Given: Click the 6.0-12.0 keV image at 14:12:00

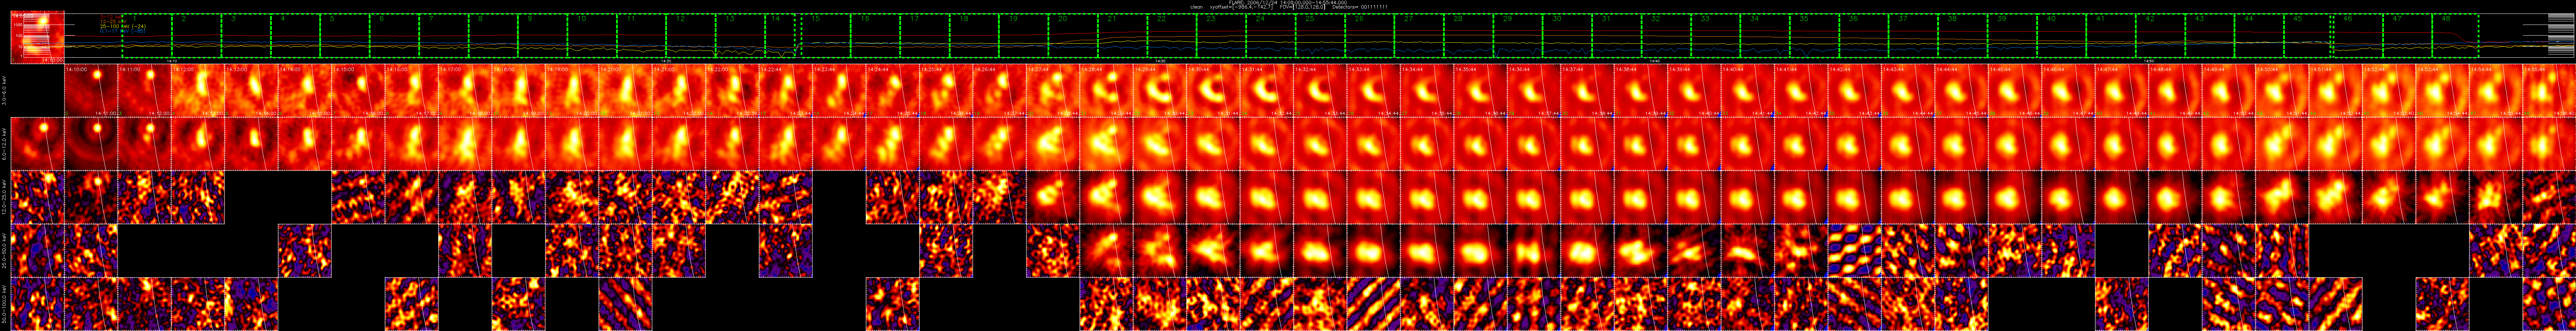Looking at the screenshot, I should pos(198,144).
